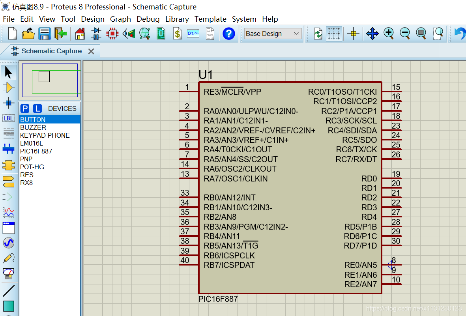Select POT-HG in the devices list
The height and width of the screenshot is (316, 466).
50,167
